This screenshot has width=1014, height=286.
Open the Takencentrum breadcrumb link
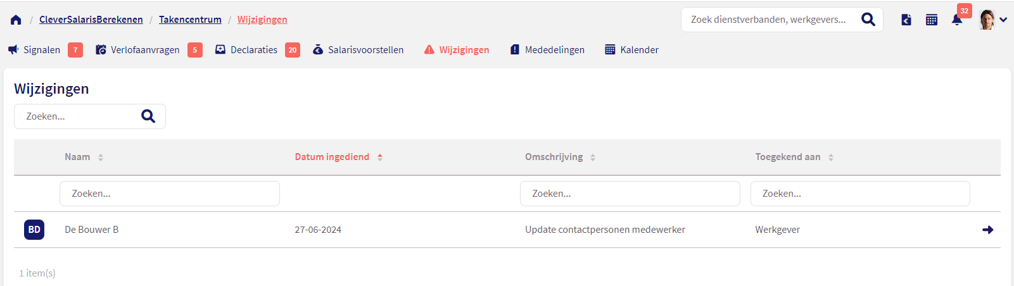pyautogui.click(x=190, y=20)
